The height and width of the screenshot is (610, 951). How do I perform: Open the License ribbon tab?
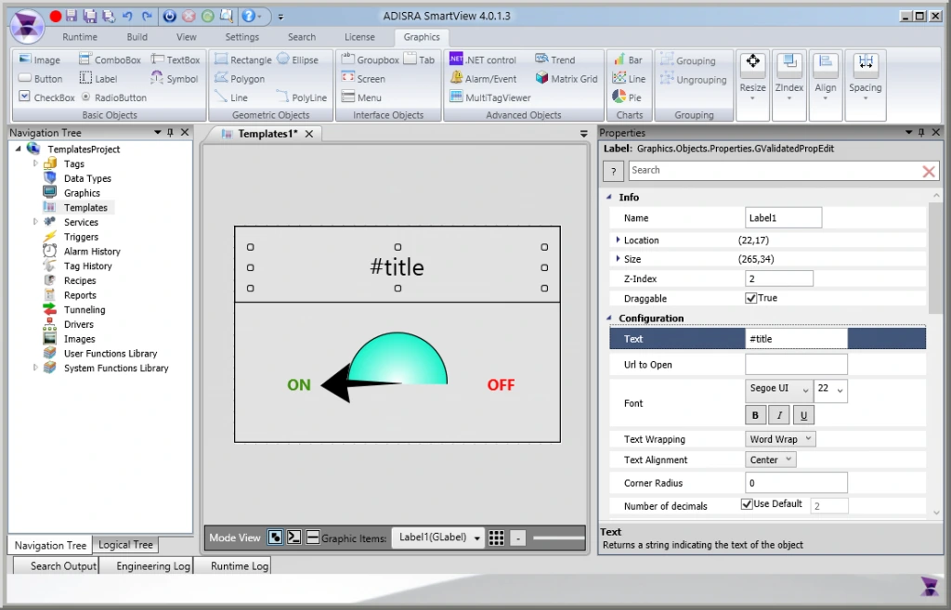359,37
